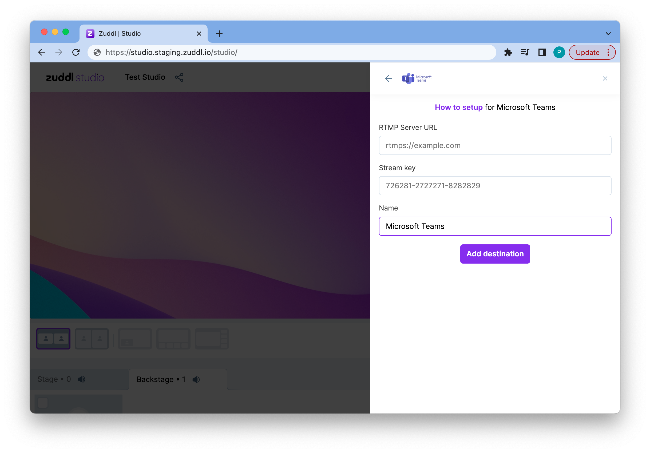Go back using the panel's back arrow
This screenshot has width=650, height=453.
pyautogui.click(x=389, y=78)
